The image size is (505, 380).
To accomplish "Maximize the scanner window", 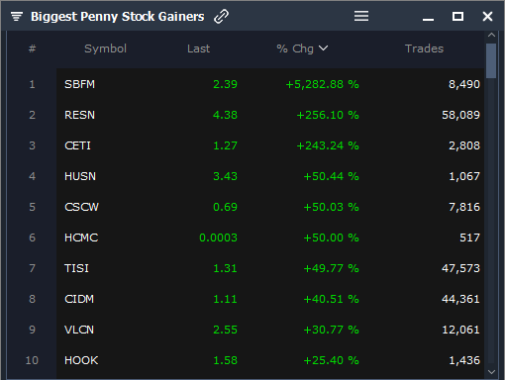I will pos(457,16).
